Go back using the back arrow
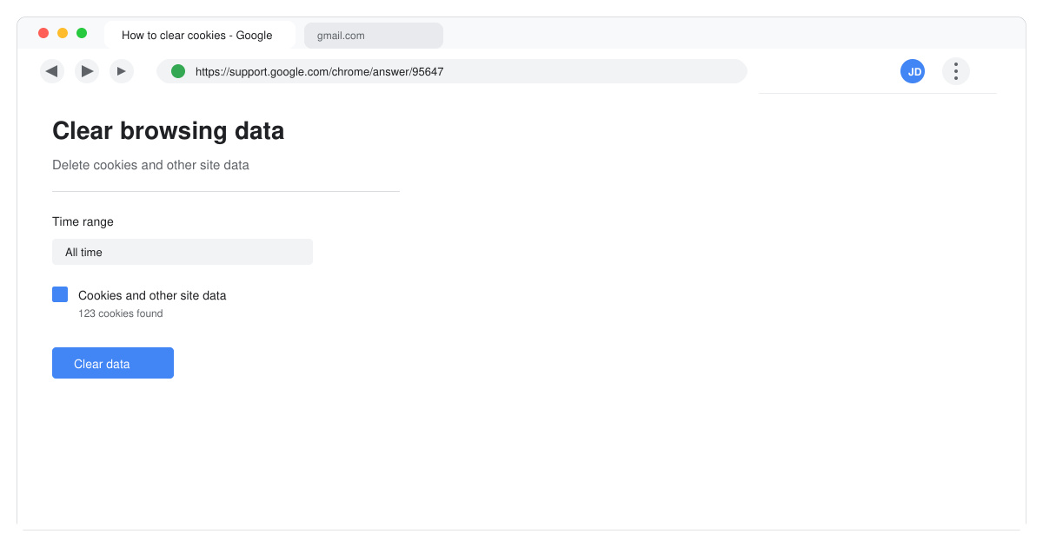The width and height of the screenshot is (1043, 547). click(52, 71)
